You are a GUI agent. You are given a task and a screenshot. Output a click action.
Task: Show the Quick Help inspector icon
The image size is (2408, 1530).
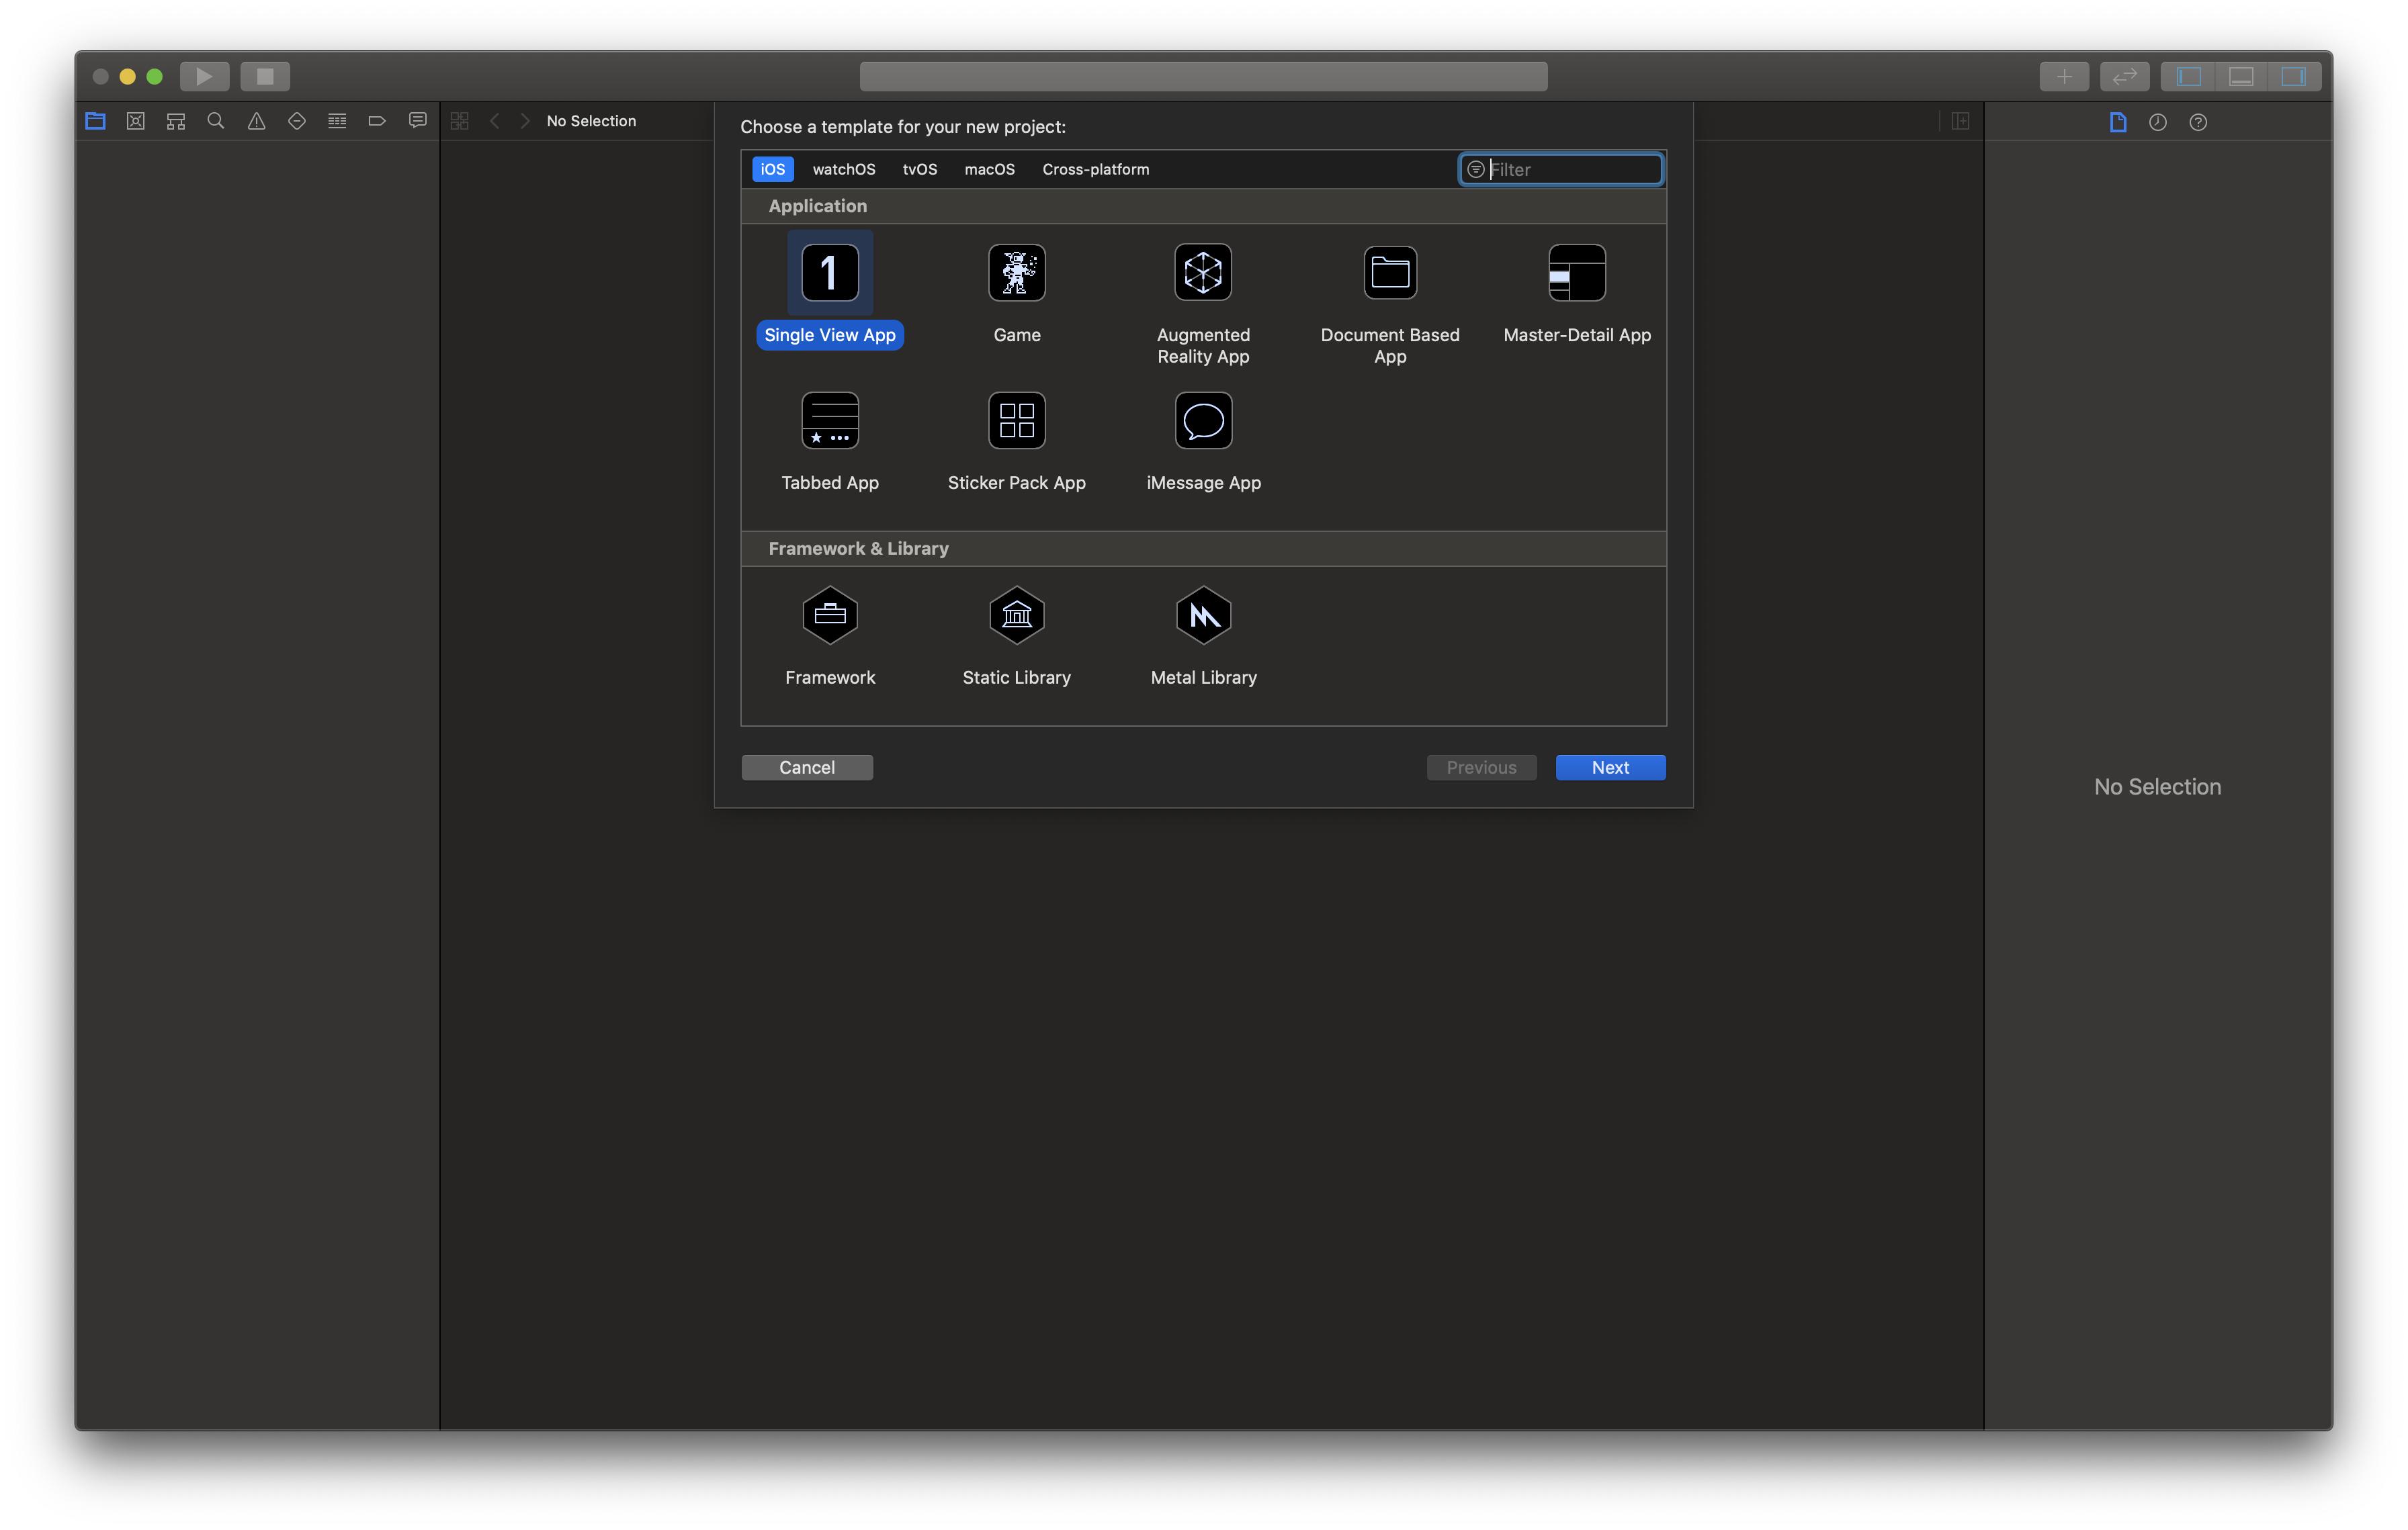coord(2198,122)
